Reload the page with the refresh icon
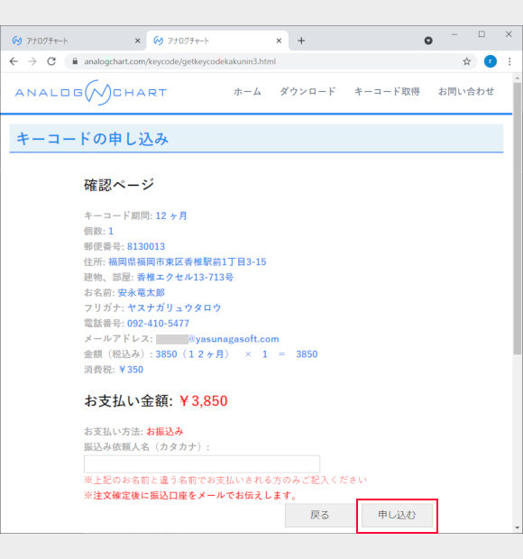Screen dimensions: 523x559 pyautogui.click(x=51, y=61)
